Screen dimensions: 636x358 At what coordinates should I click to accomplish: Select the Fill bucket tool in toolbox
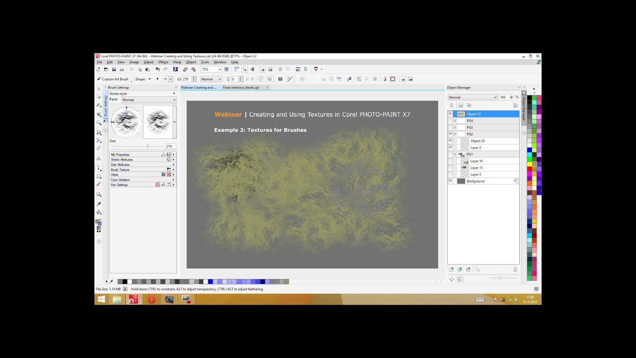click(x=99, y=212)
